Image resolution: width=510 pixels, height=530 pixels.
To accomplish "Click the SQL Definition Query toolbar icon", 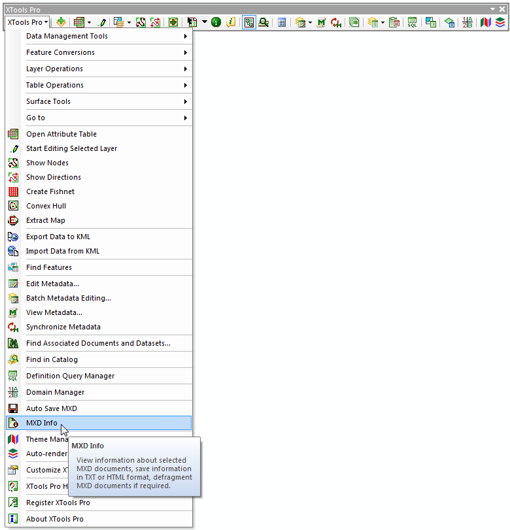I will click(x=413, y=22).
